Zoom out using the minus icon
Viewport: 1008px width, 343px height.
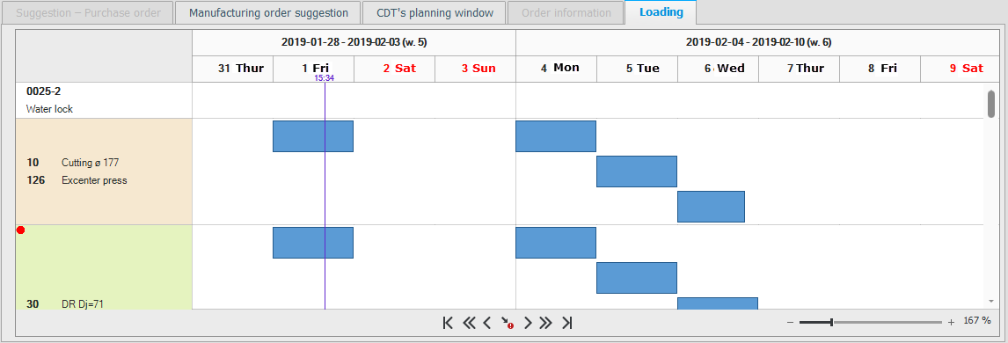pos(790,323)
